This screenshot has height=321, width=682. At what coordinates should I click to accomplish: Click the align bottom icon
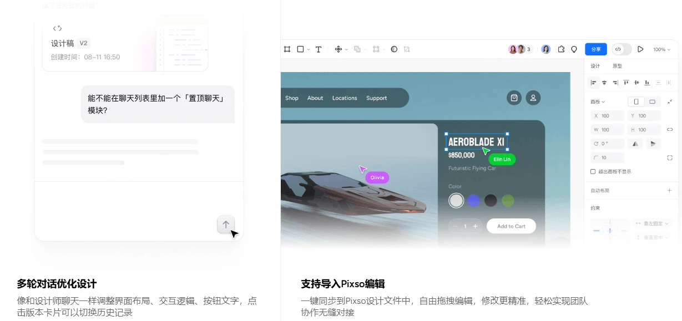tap(647, 83)
